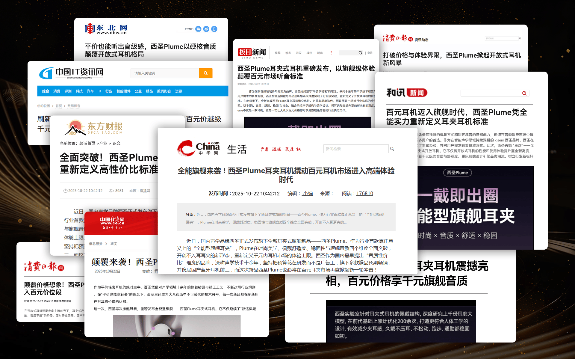Click the mobile app icon beside 关注我们

pyautogui.click(x=214, y=29)
